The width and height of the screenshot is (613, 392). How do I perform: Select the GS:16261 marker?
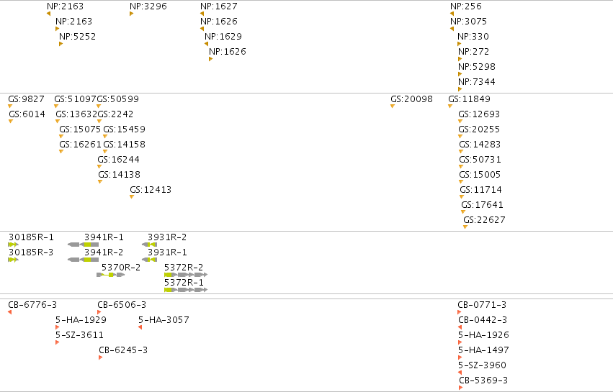(61, 152)
